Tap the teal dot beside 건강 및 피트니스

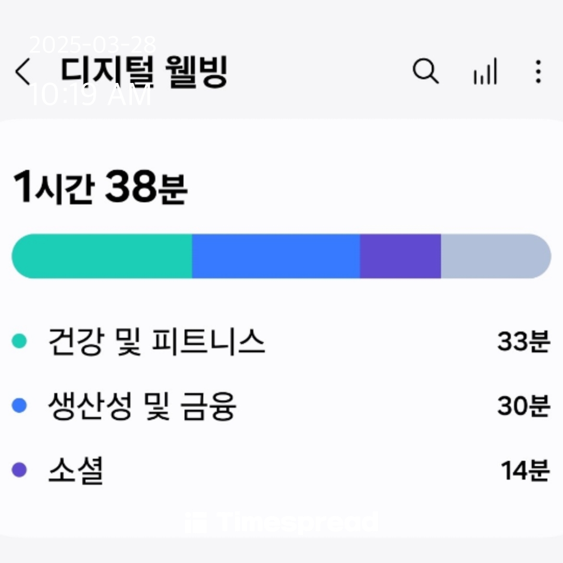point(19,341)
